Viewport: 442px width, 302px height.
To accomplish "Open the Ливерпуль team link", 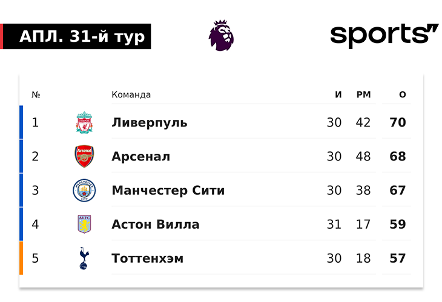I will click(150, 122).
